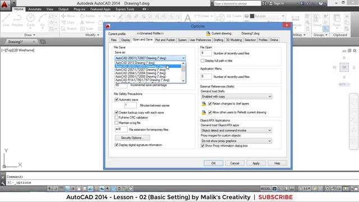The image size is (359, 202).
Task: Toggle Show Proxy Information dialog box checkbox
Action: tap(202, 146)
